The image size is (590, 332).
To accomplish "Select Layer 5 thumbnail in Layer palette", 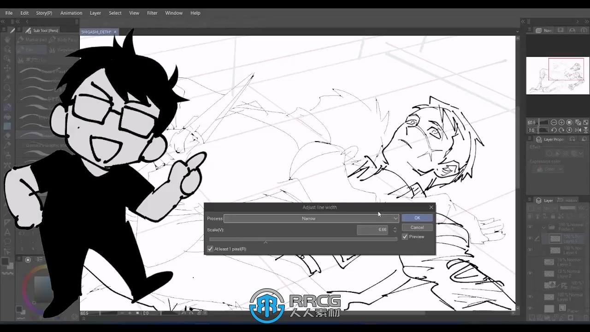I will (x=555, y=239).
